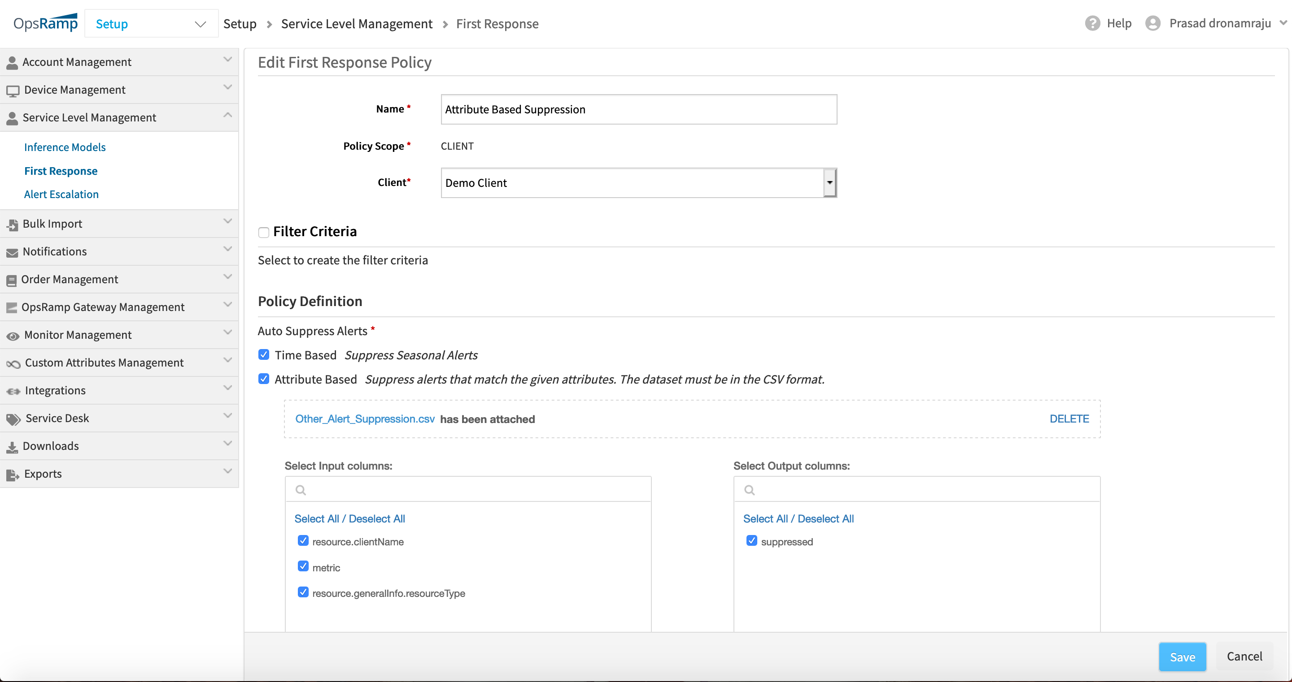Toggle the Attribute Based suppress alerts checkbox

point(264,379)
